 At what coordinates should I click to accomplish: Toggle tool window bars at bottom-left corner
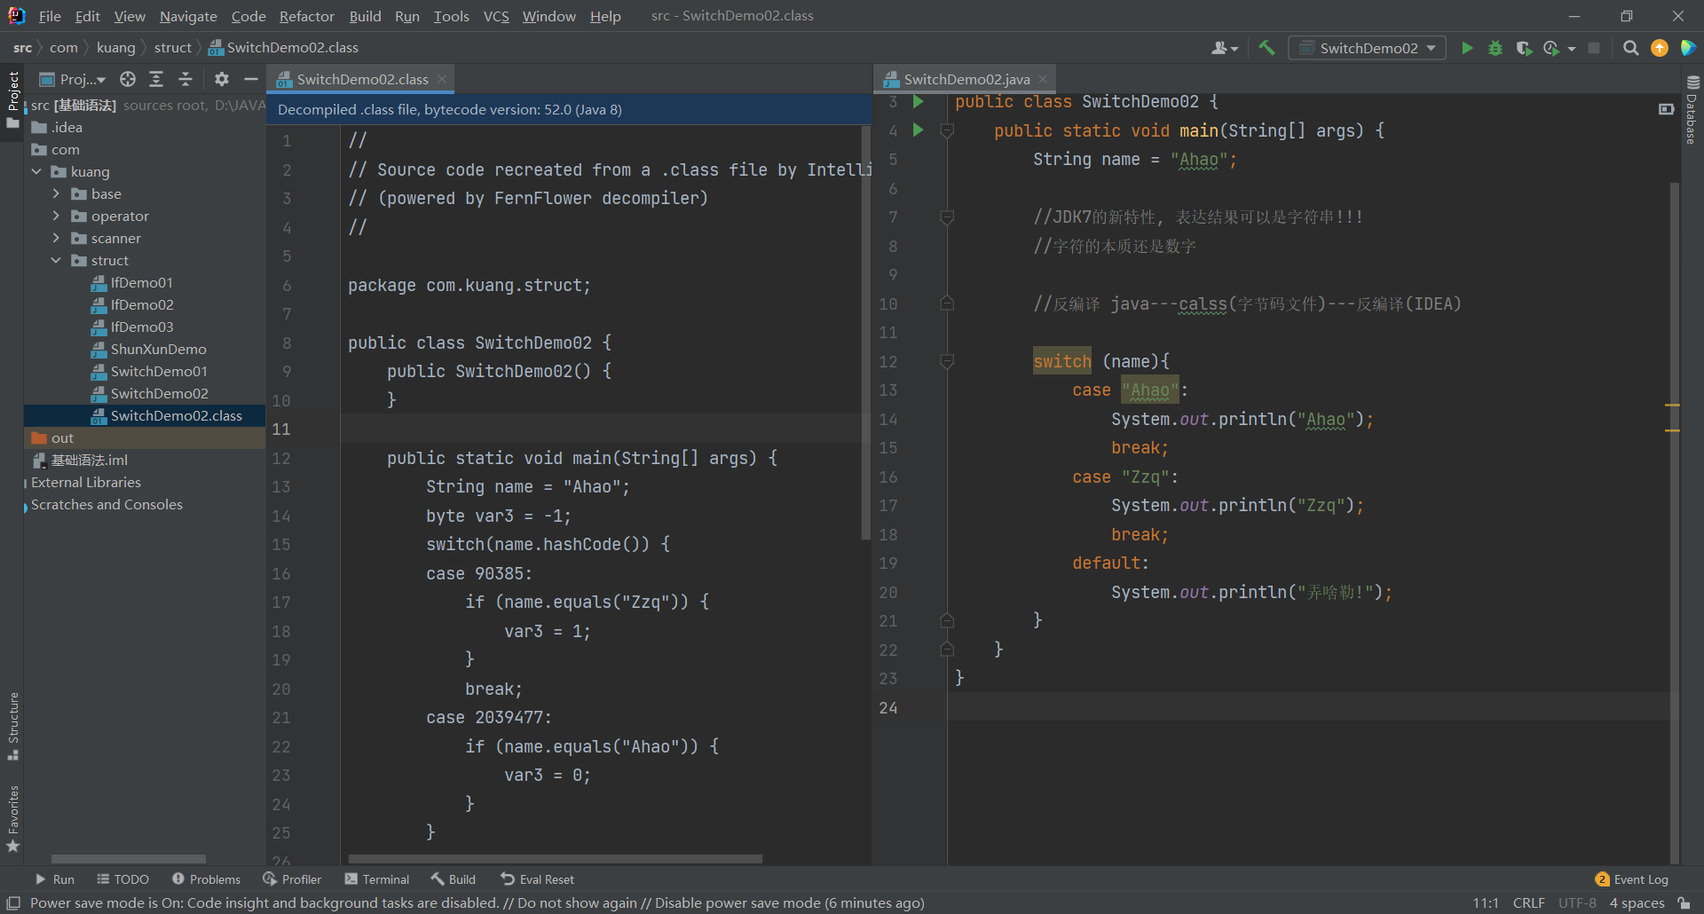click(x=13, y=902)
